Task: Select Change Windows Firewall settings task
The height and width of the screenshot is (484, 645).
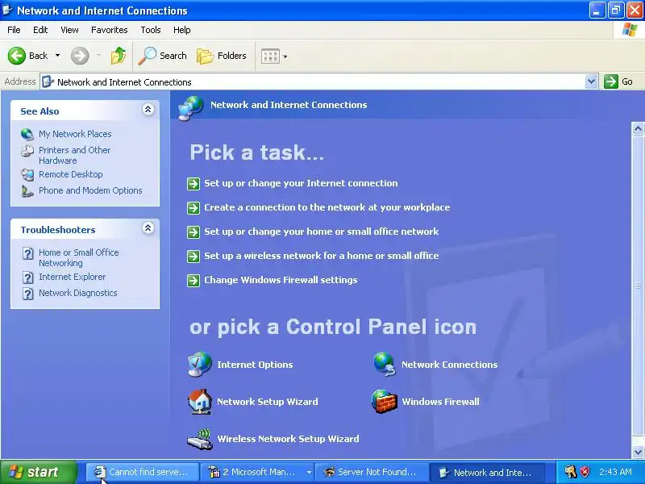Action: click(x=281, y=280)
